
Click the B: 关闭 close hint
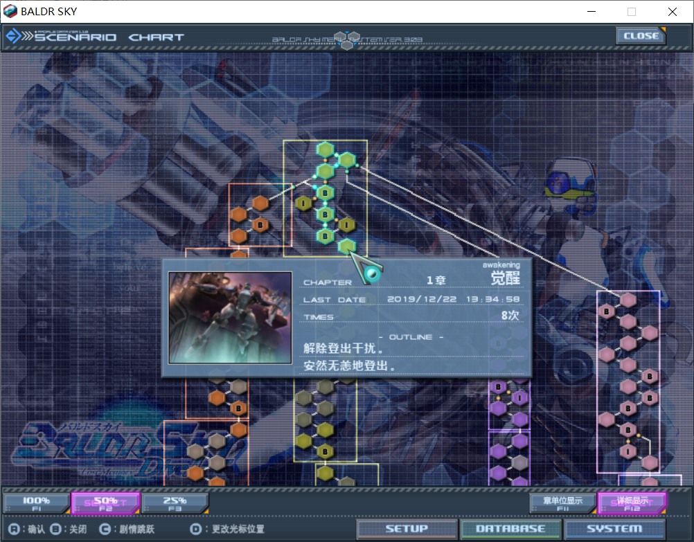(x=68, y=529)
